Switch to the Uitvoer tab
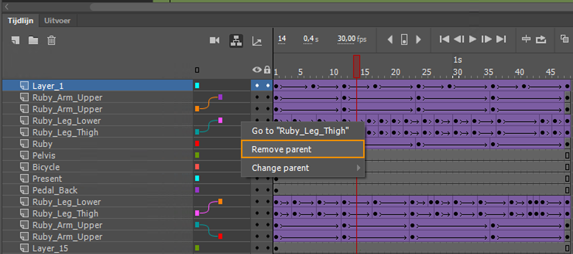This screenshot has width=573, height=254. [57, 20]
